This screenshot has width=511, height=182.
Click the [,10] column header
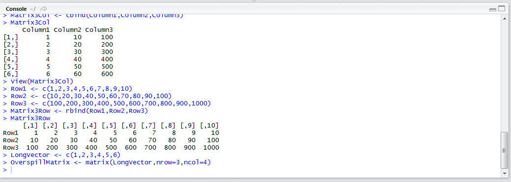pyautogui.click(x=209, y=126)
